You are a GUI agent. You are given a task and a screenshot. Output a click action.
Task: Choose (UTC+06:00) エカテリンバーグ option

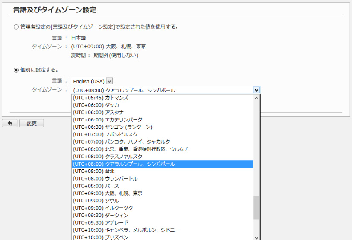click(162, 120)
